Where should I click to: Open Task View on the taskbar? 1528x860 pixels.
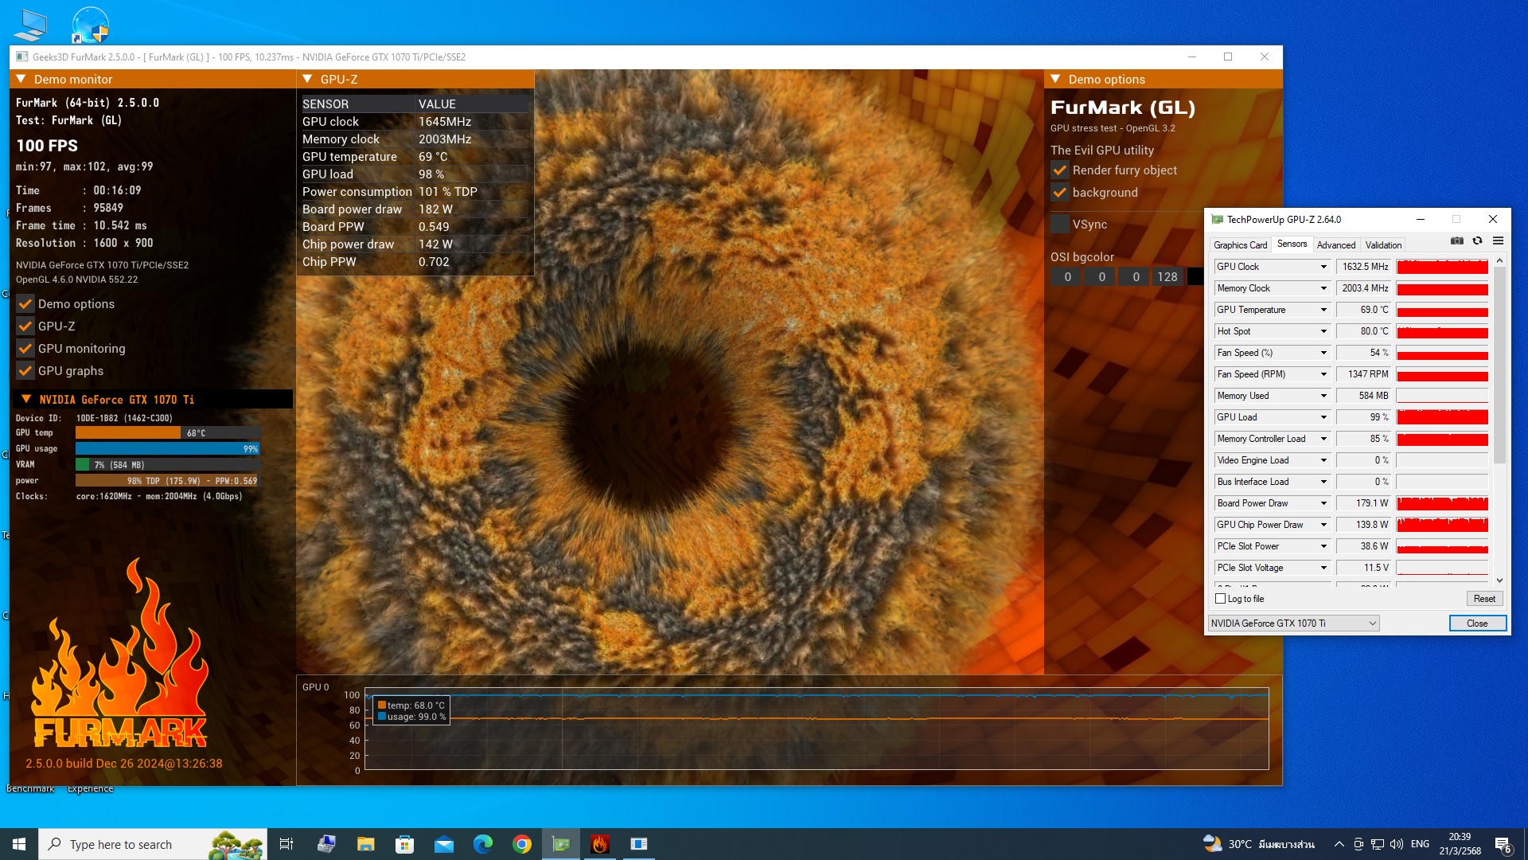[x=286, y=844]
